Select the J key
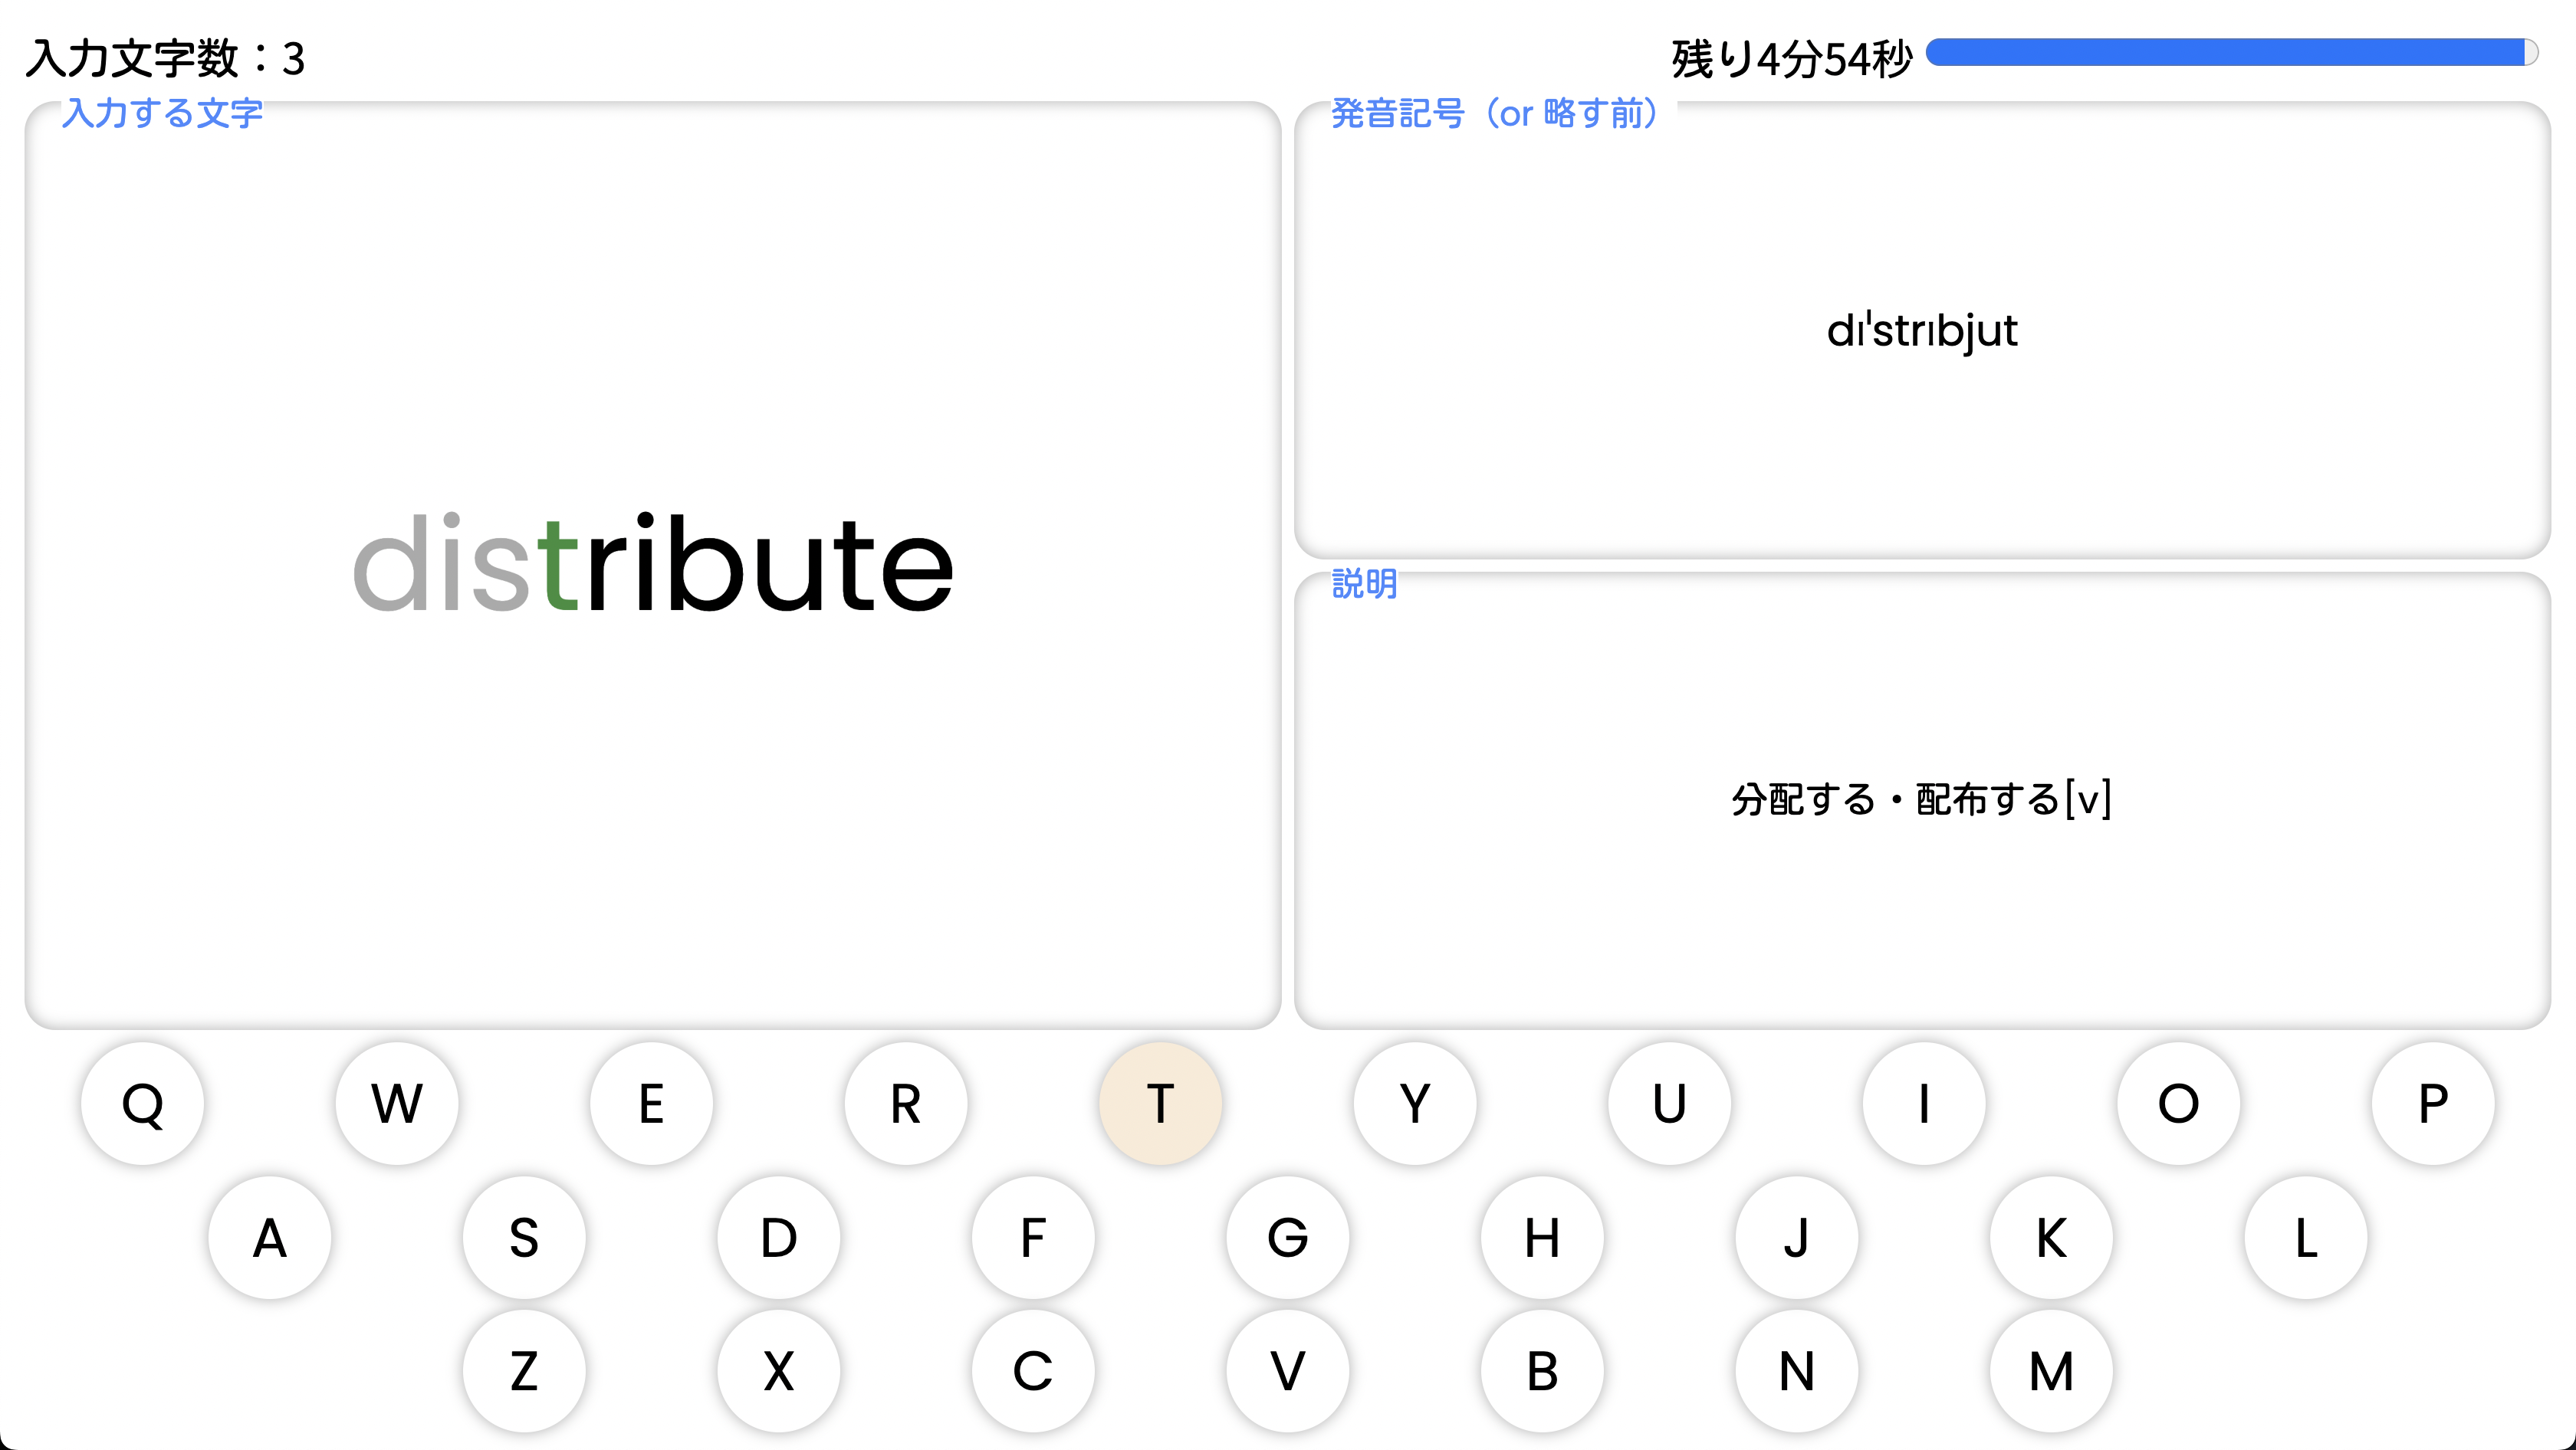The height and width of the screenshot is (1450, 2576). [1797, 1237]
